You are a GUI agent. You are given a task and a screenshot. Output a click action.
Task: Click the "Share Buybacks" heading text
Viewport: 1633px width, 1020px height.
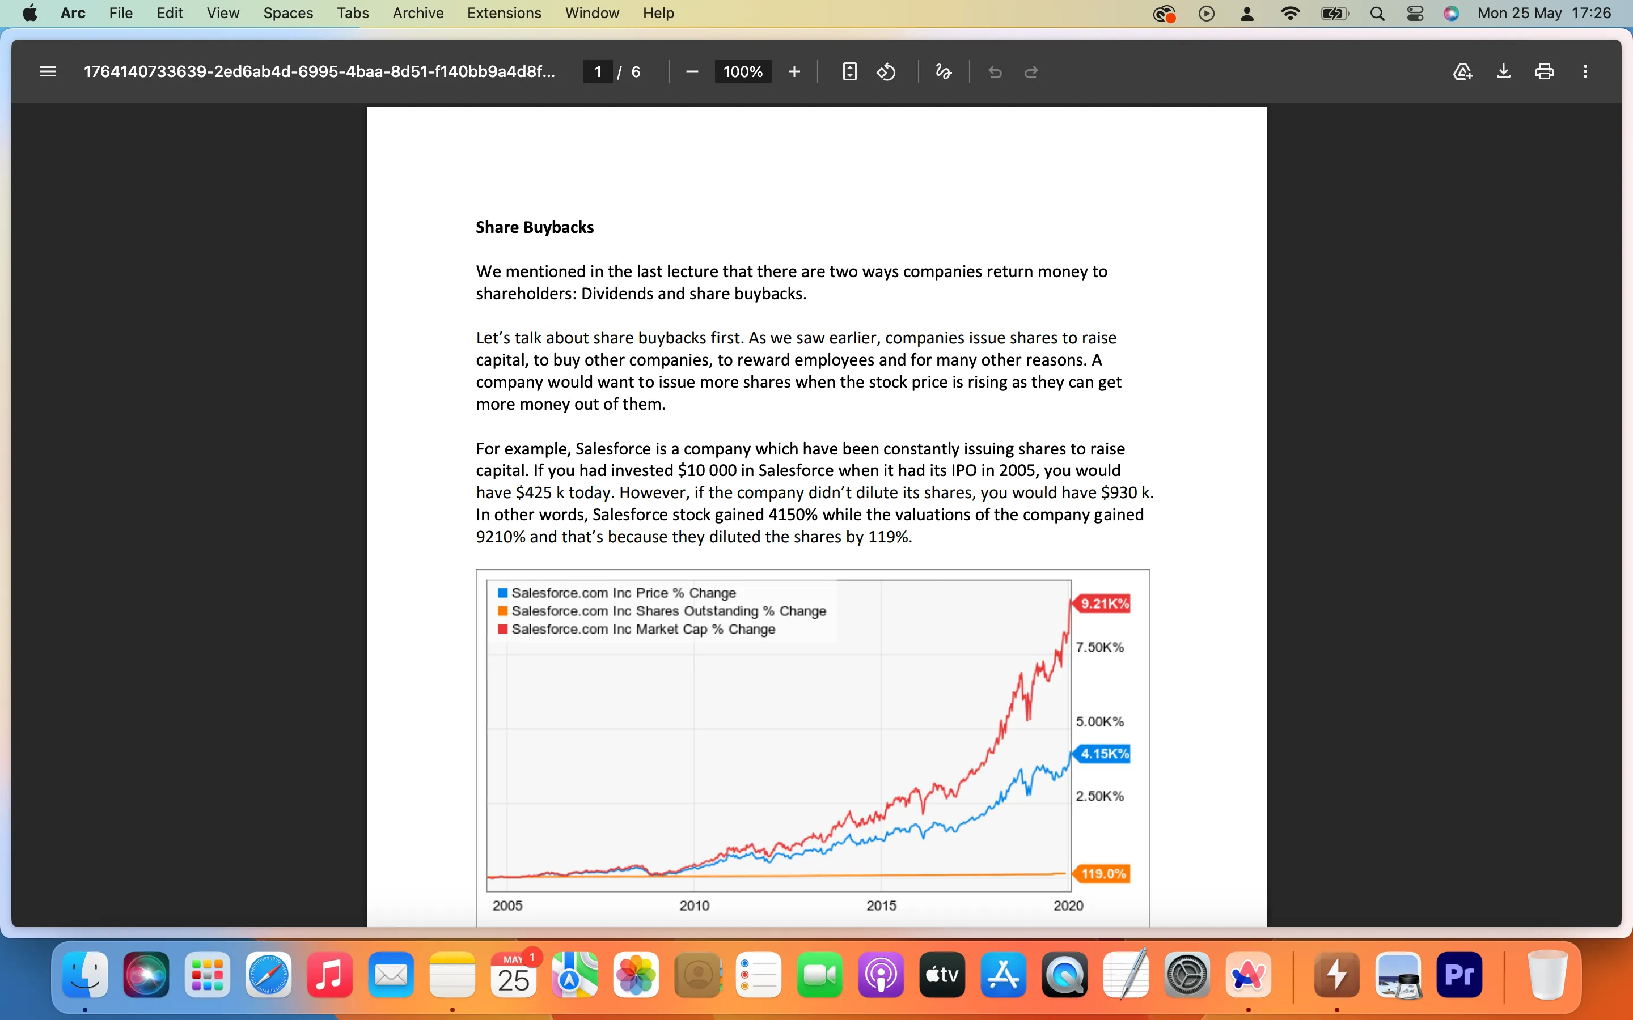point(535,227)
